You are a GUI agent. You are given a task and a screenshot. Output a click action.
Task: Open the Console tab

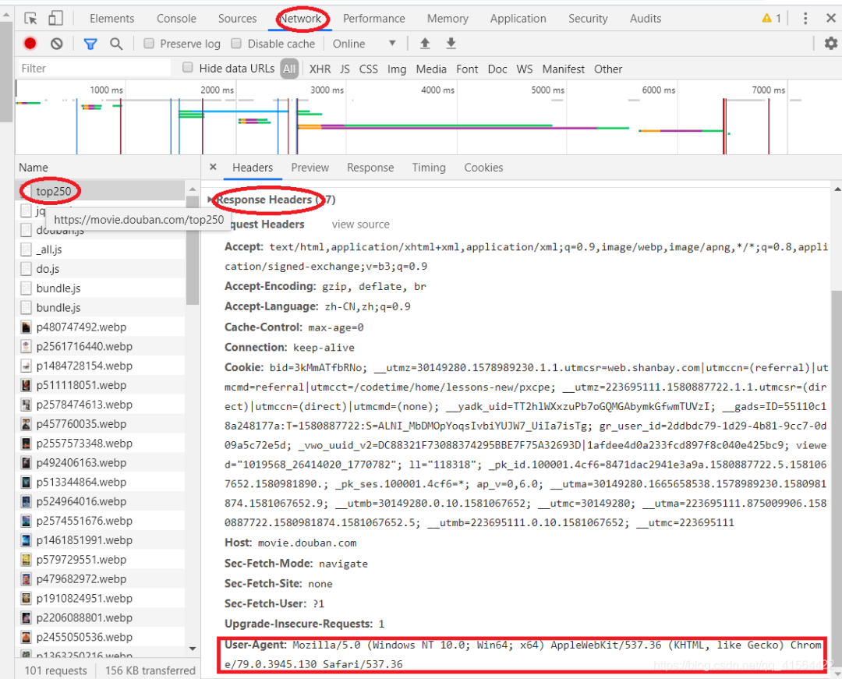(x=176, y=18)
